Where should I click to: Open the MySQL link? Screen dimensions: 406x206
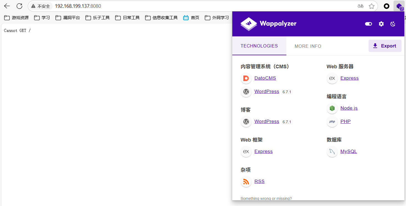(x=349, y=152)
